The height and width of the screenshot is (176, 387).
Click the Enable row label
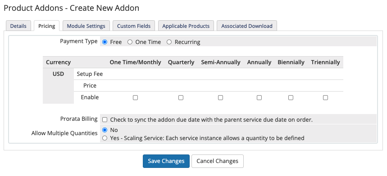point(90,97)
